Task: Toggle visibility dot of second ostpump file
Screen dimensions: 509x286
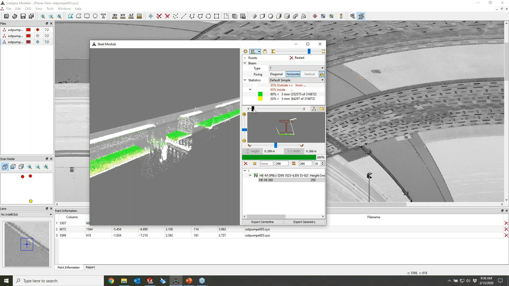Action: click(x=38, y=36)
